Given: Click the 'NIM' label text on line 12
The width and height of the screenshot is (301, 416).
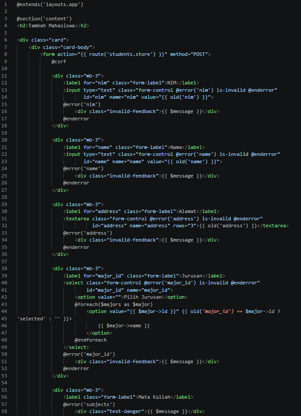Looking at the screenshot, I should [172, 83].
